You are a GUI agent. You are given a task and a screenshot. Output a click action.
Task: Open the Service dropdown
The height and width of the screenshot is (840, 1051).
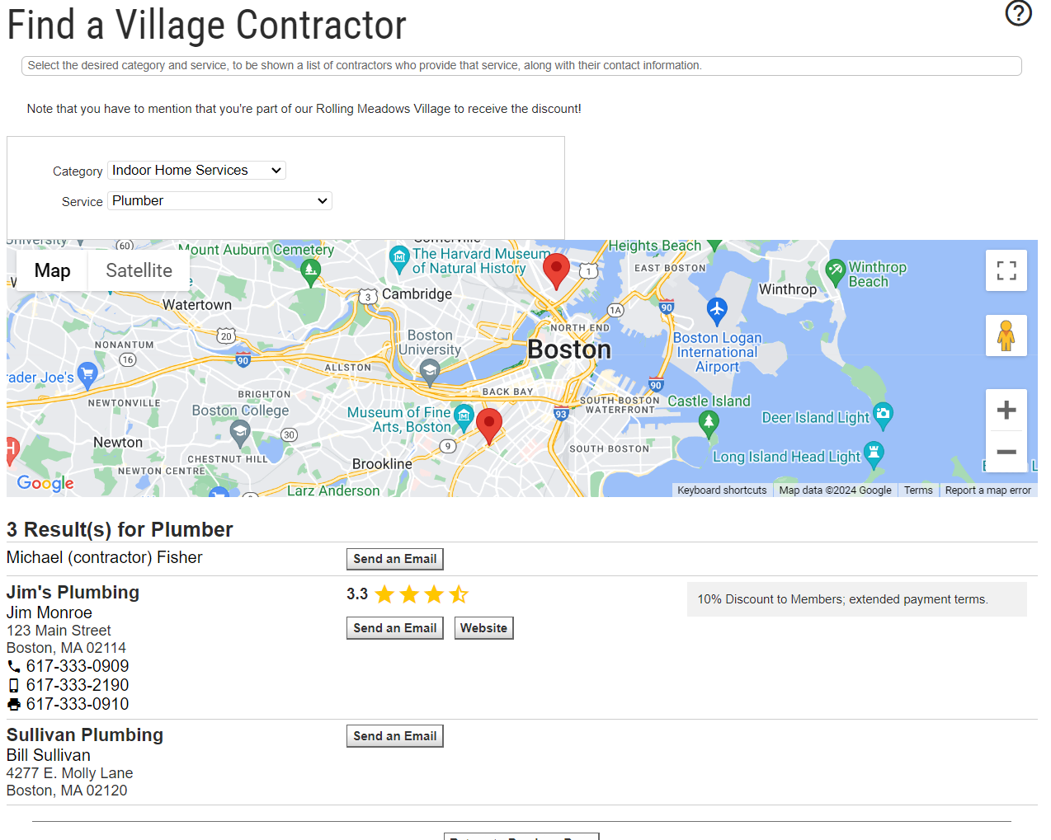[219, 201]
